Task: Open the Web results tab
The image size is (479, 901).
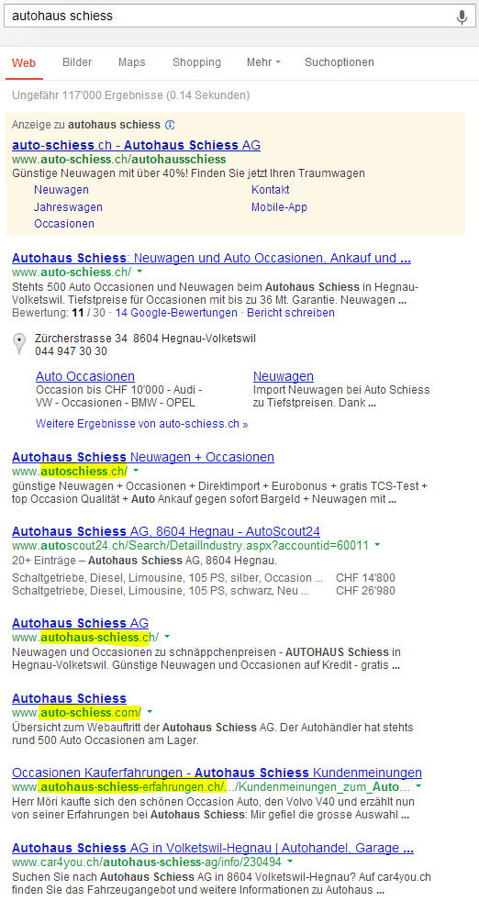Action: pos(24,62)
